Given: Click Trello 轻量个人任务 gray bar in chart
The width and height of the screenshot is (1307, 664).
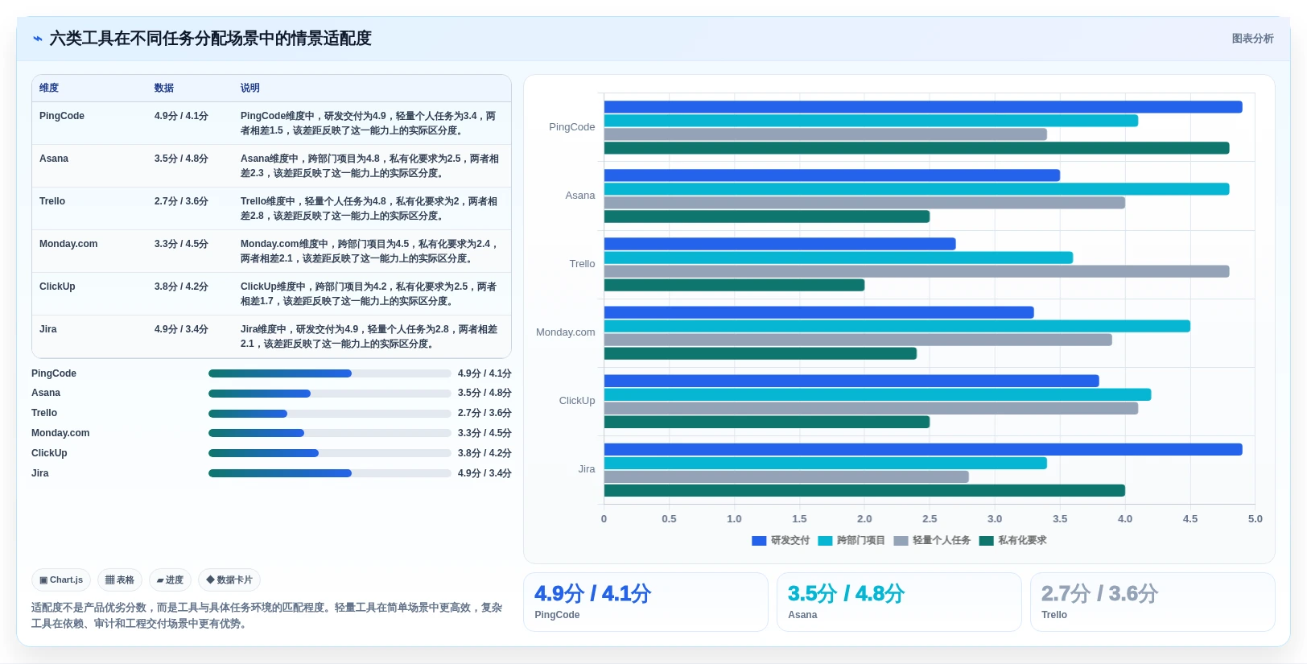Looking at the screenshot, I should coord(917,271).
